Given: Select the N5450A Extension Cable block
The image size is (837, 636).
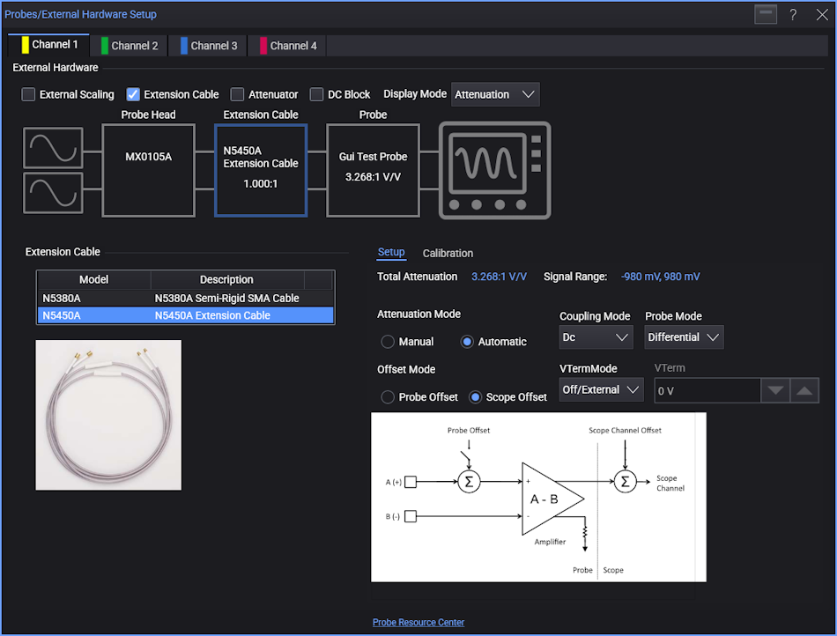Looking at the screenshot, I should coord(260,170).
